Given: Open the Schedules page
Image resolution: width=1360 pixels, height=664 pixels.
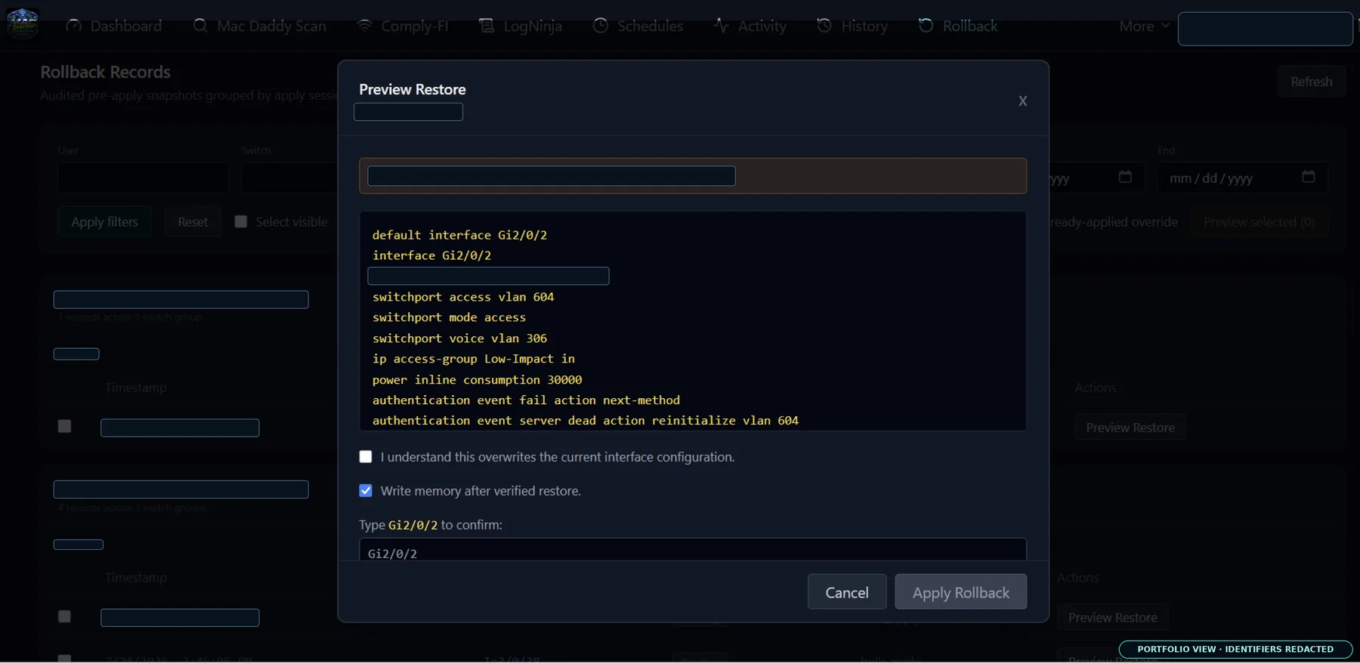Looking at the screenshot, I should click(x=638, y=26).
